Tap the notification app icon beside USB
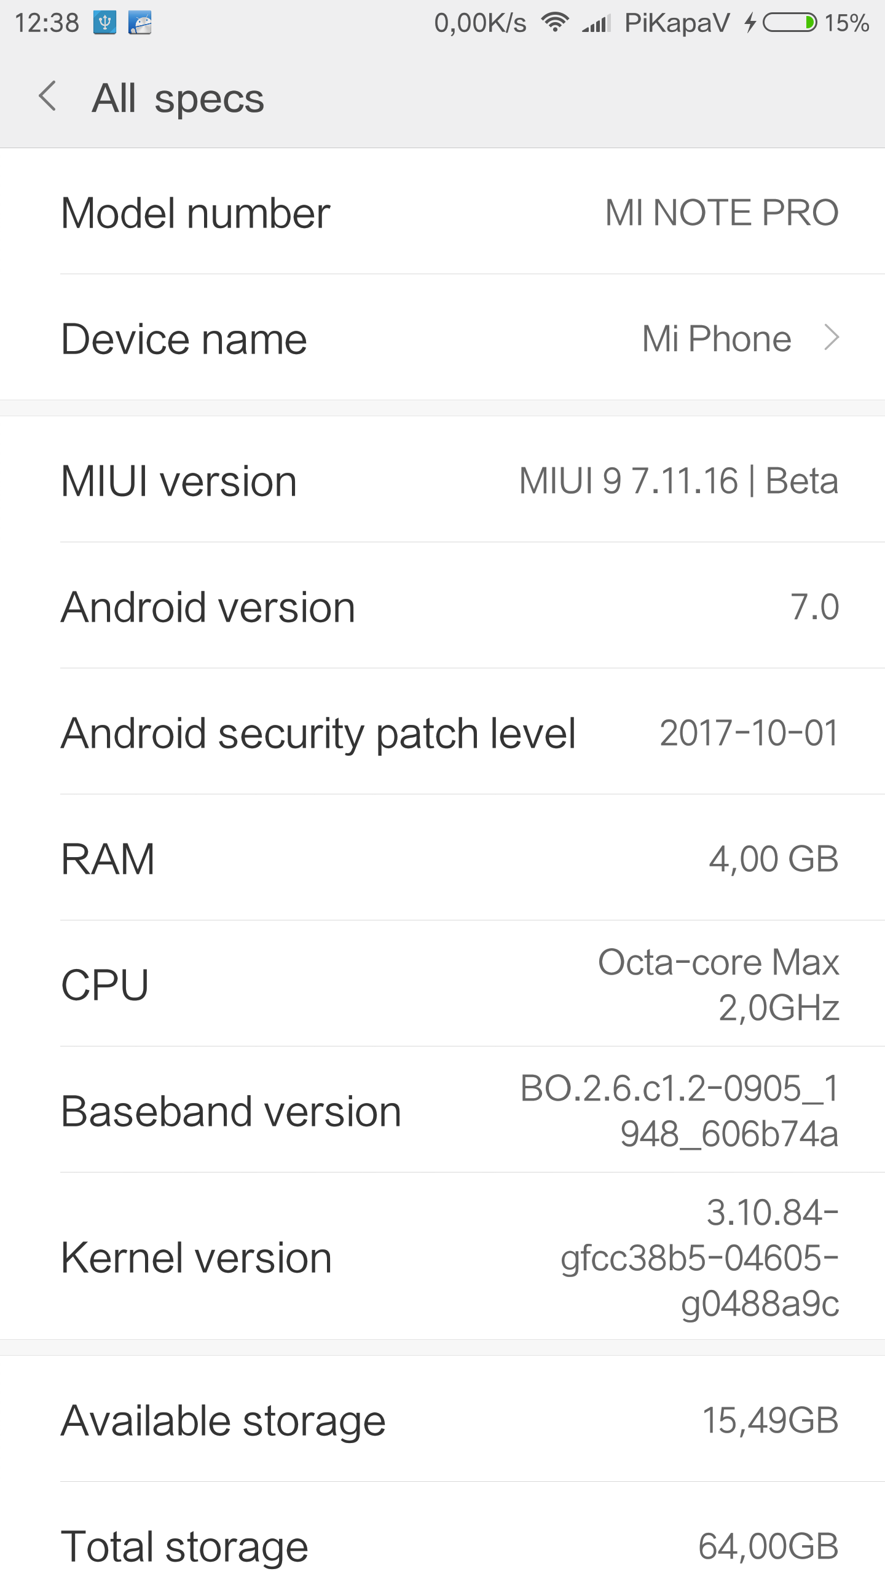This screenshot has width=885, height=1574. (x=140, y=23)
